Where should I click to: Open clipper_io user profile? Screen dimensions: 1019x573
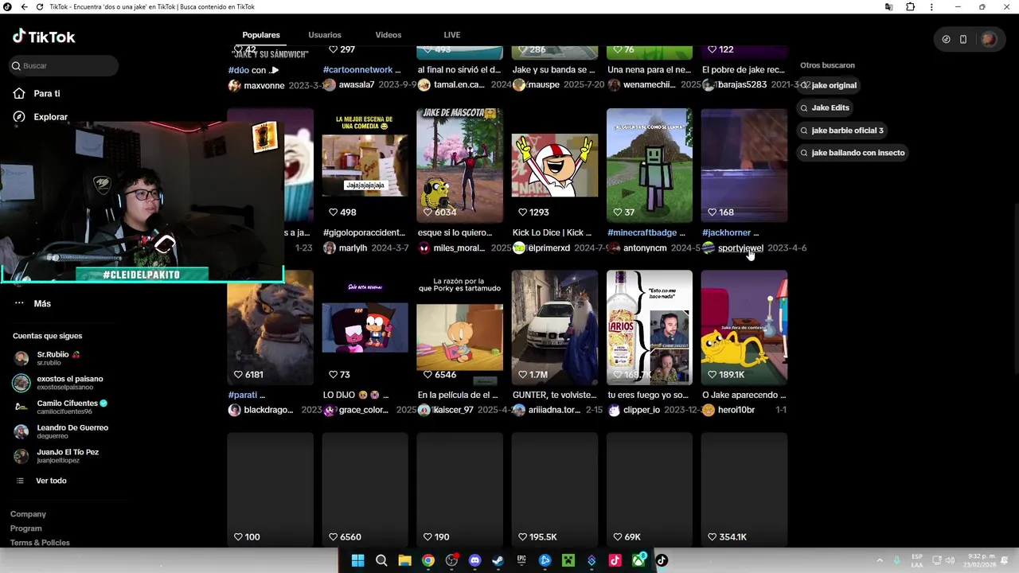coord(642,410)
